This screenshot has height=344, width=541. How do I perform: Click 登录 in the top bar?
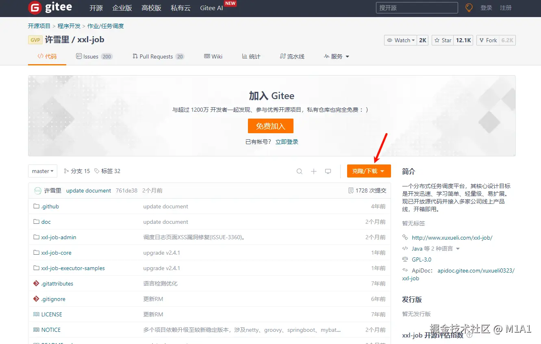click(486, 8)
